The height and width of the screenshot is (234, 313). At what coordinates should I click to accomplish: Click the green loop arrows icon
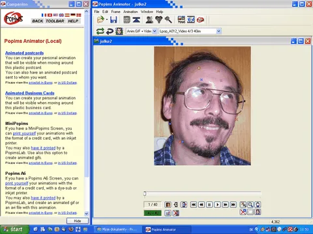coord(100,31)
